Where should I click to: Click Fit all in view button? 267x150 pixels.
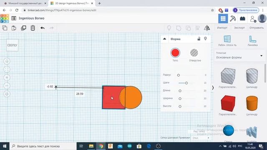[x=7, y=70]
